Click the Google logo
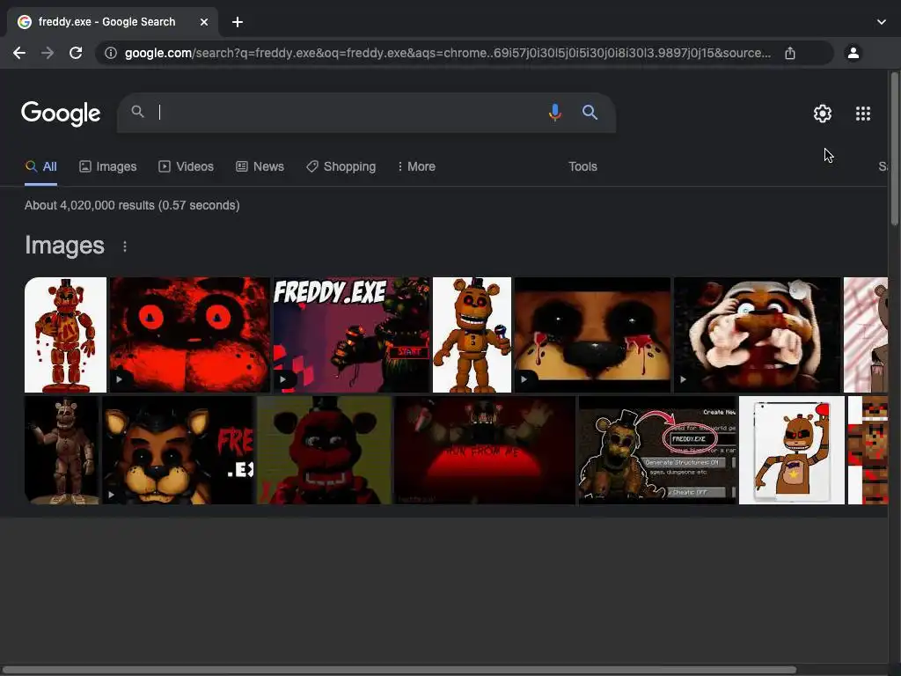 pos(61,114)
